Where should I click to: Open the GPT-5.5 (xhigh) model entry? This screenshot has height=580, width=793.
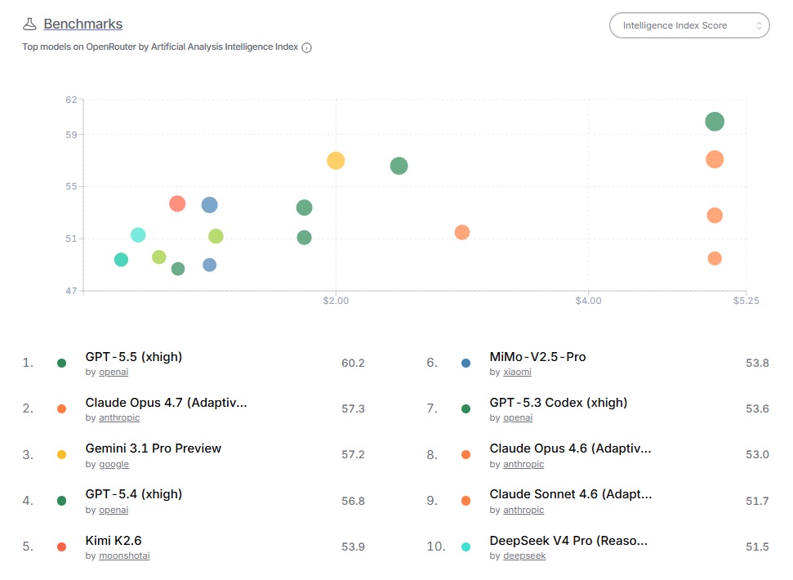click(x=133, y=357)
